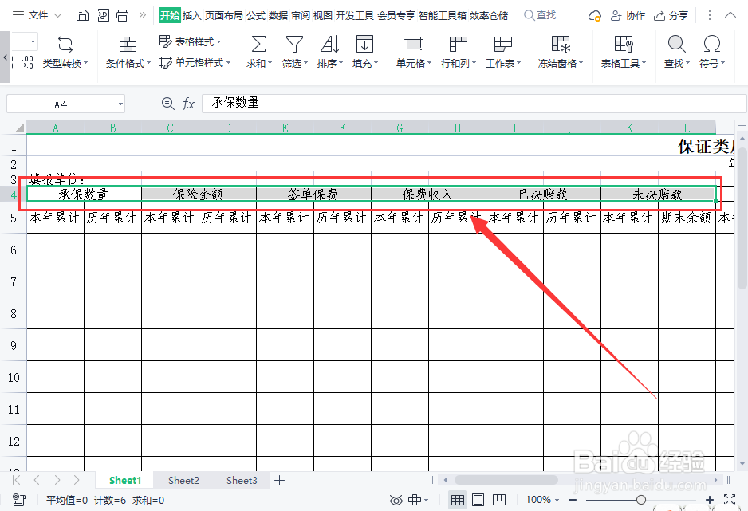
Task: Click the 求和 sum icon
Action: [258, 45]
